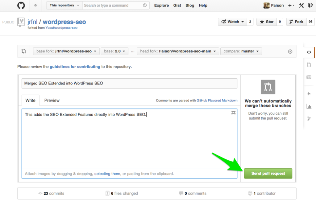This screenshot has width=316, height=202.
Task: Click the sign out icon
Action: [x=310, y=6]
